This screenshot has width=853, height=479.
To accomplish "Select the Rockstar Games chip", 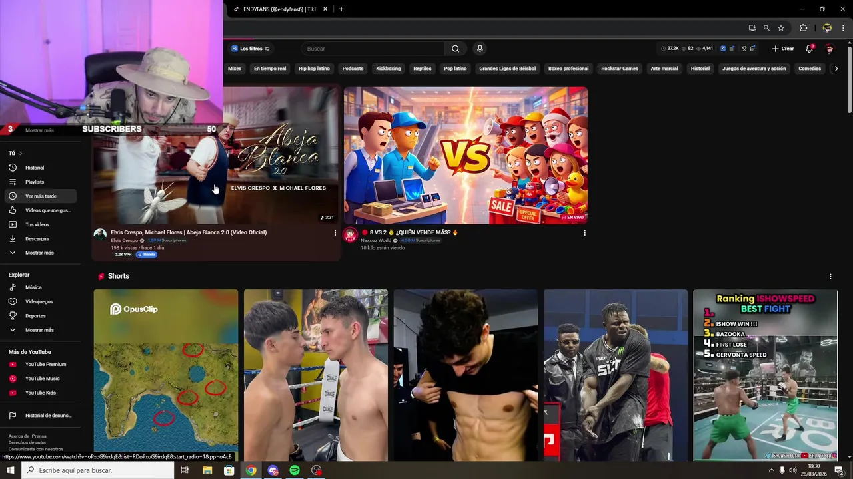I will 620,69.
